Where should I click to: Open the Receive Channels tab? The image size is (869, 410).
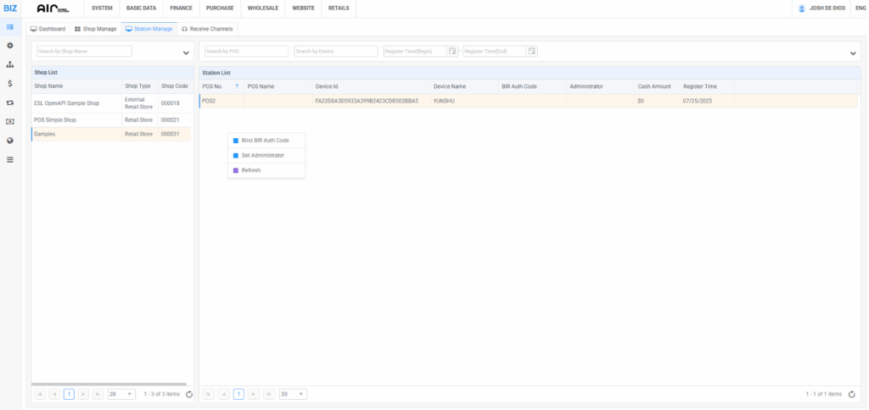pos(207,29)
